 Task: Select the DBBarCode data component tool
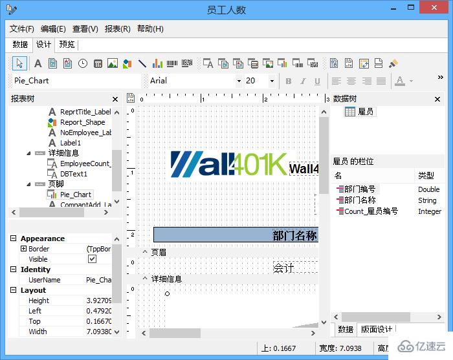tap(298, 63)
